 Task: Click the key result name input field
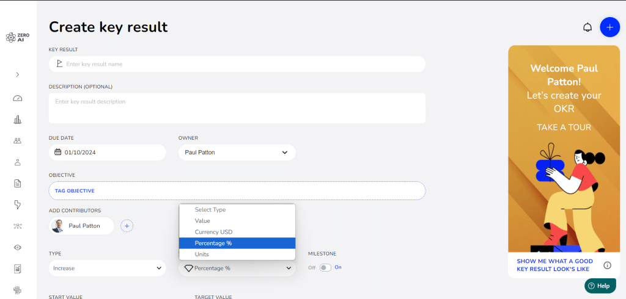241,64
